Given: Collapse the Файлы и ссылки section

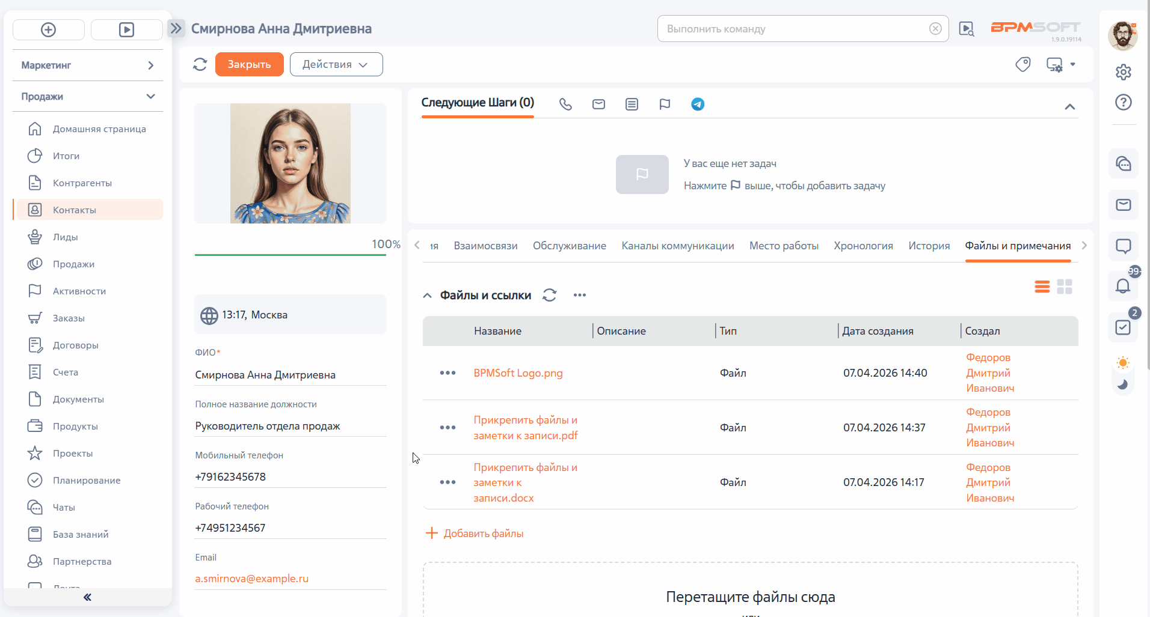Looking at the screenshot, I should [427, 296].
